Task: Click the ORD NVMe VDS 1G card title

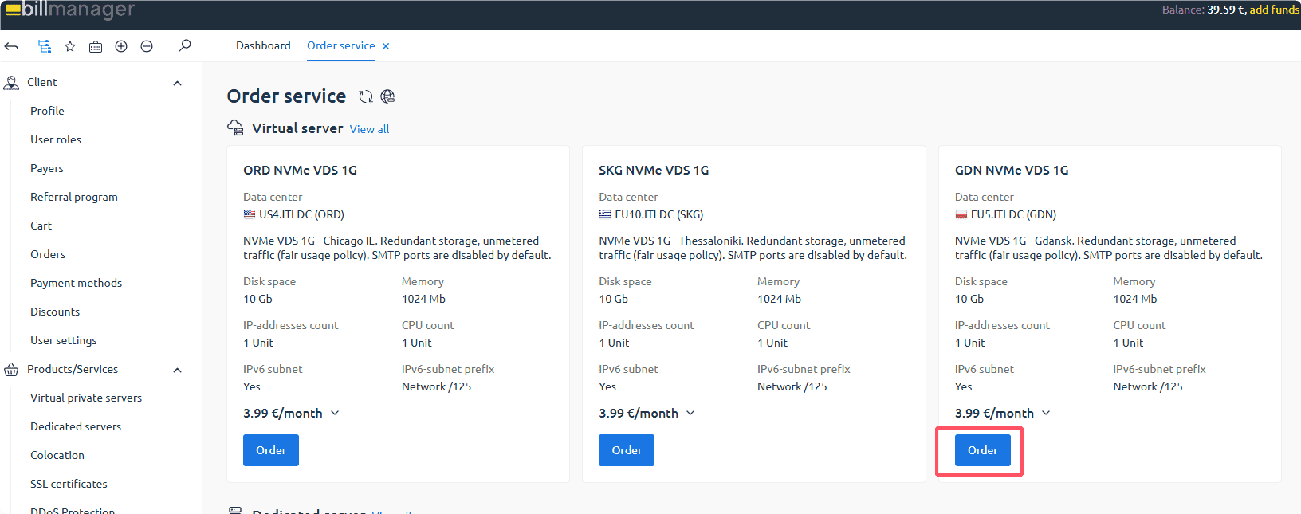Action: (300, 170)
